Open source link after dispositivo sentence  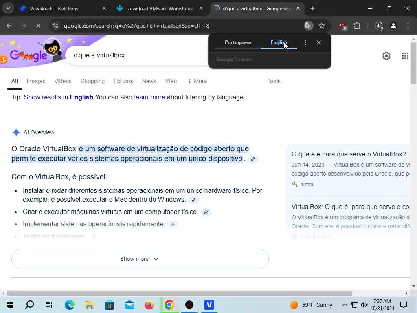(x=252, y=159)
